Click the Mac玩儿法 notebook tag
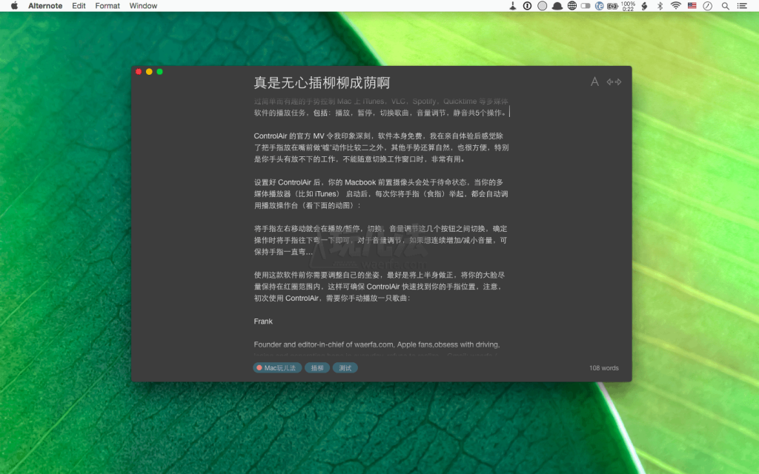 click(277, 368)
